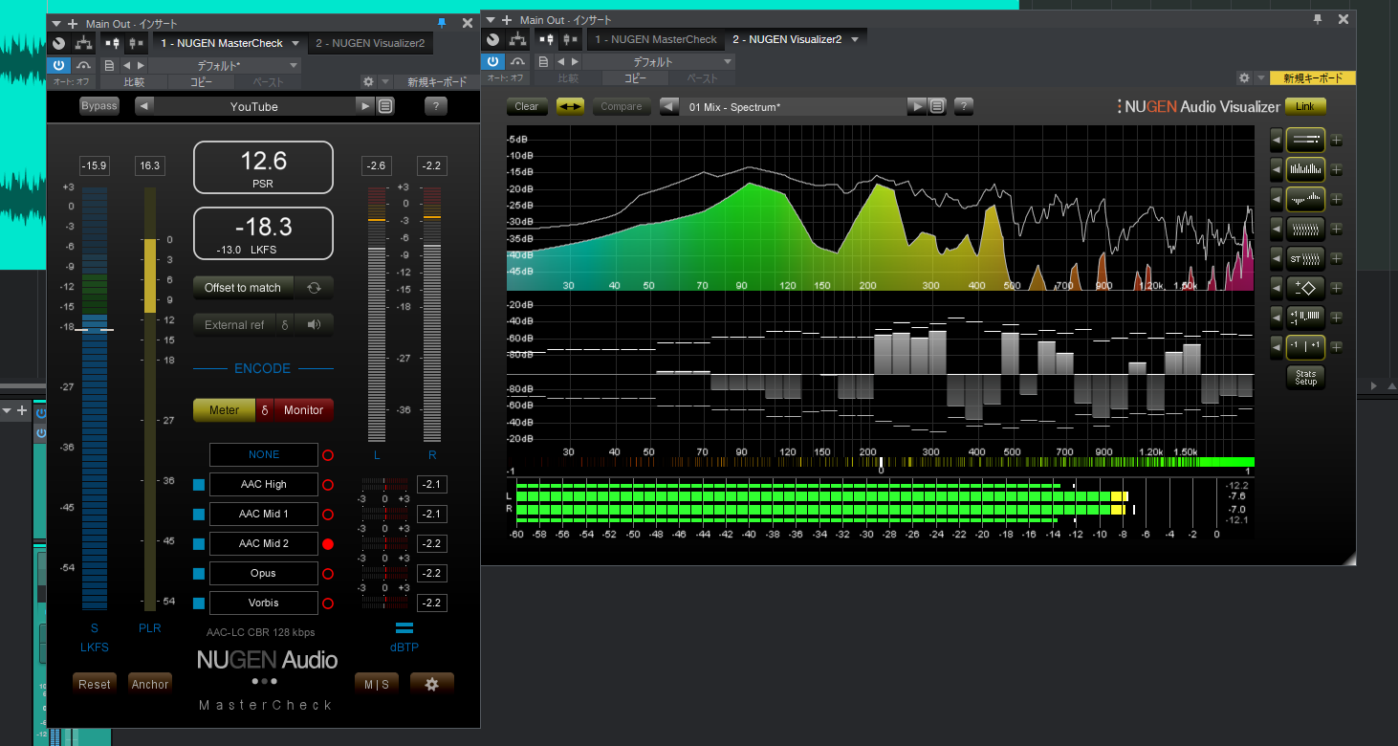1398x746 pixels.
Task: Select spectrum analyzer view icon
Action: [x=1305, y=170]
